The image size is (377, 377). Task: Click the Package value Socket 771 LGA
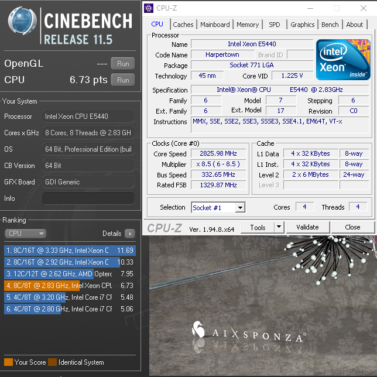[252, 65]
